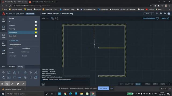Select the Screencastify mouse cursor tool
This screenshot has height=96, width=172.
coord(7,84)
